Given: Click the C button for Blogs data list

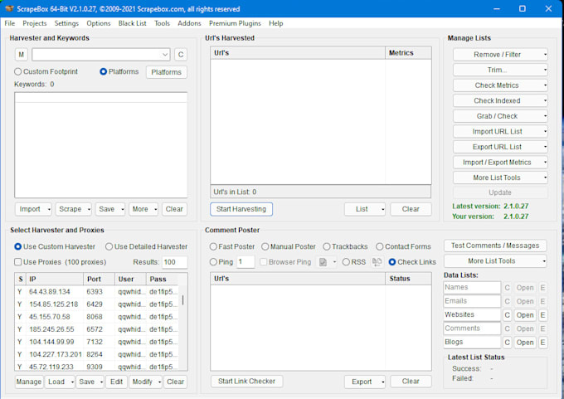Looking at the screenshot, I should (507, 343).
